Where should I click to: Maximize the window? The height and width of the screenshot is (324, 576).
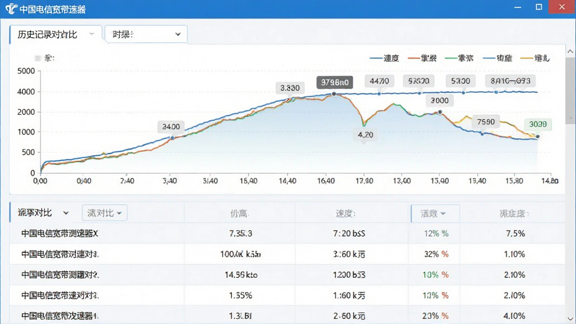(x=538, y=7)
